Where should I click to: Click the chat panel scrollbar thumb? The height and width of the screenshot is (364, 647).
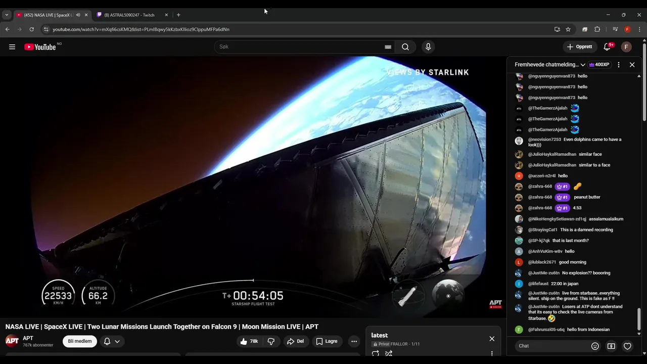click(x=639, y=318)
